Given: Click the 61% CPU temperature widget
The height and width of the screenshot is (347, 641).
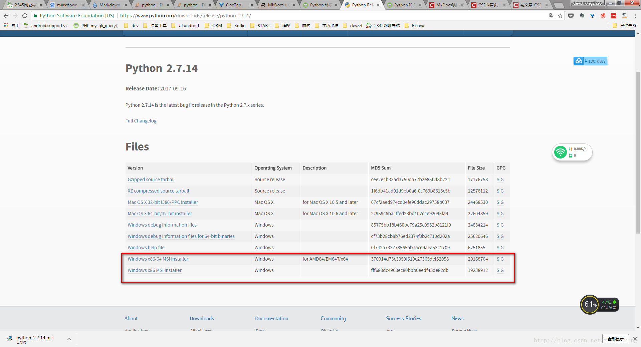Looking at the screenshot, I should tap(599, 304).
